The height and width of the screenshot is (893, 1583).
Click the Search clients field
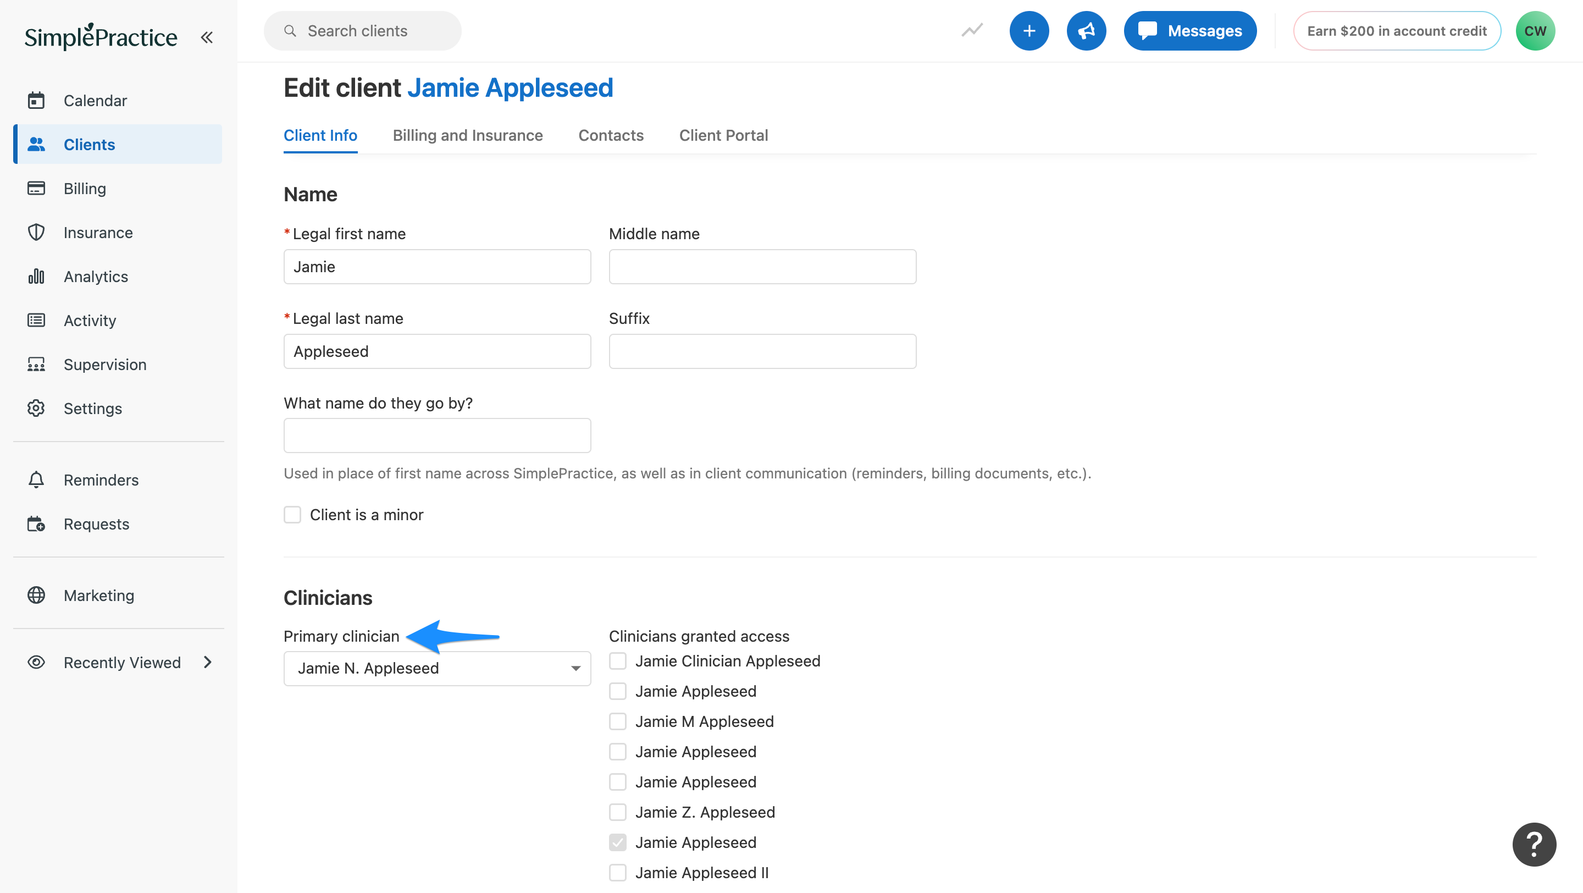tap(363, 31)
